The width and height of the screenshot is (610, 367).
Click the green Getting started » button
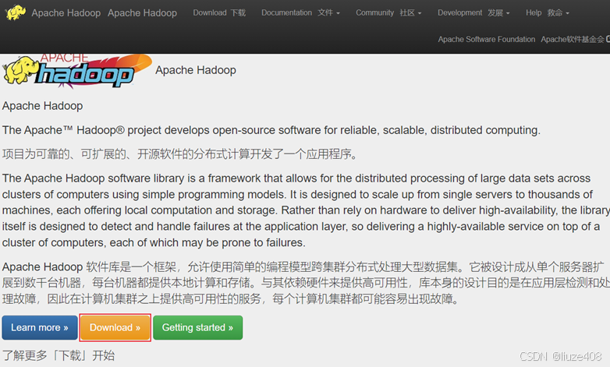pos(197,328)
